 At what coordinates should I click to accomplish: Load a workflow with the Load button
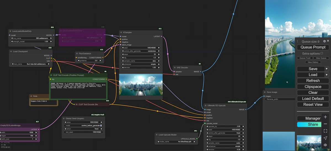click(311, 75)
